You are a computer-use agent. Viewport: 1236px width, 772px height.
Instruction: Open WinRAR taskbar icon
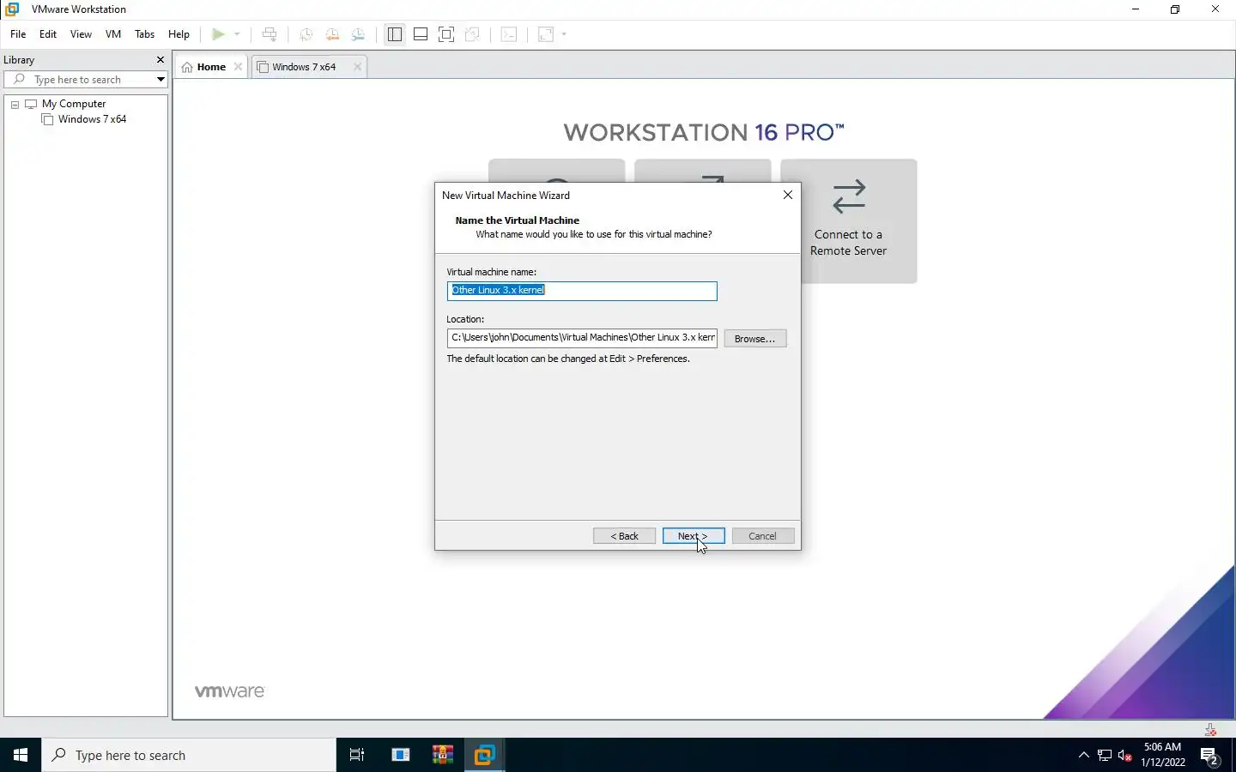click(x=443, y=755)
